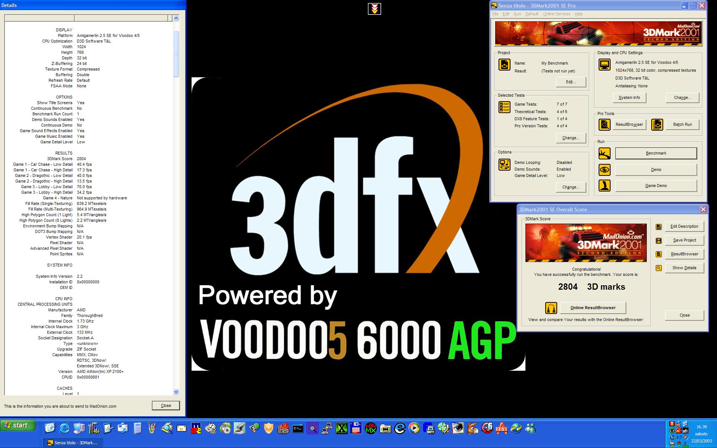Click Close in the Overall Score dialog
The width and height of the screenshot is (717, 448).
(684, 315)
